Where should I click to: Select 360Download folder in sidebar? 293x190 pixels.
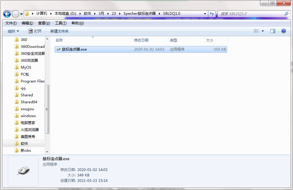[x=29, y=46]
